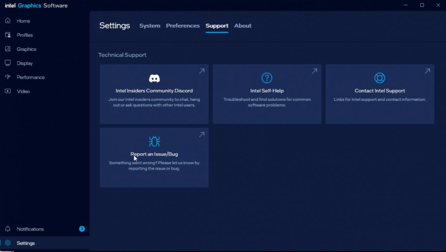Viewport: 446px width, 252px height.
Task: Click the Discord card description text
Action: pyautogui.click(x=154, y=102)
